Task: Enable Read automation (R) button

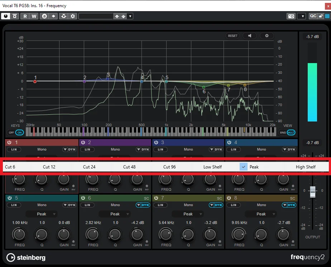Action: (25, 16)
